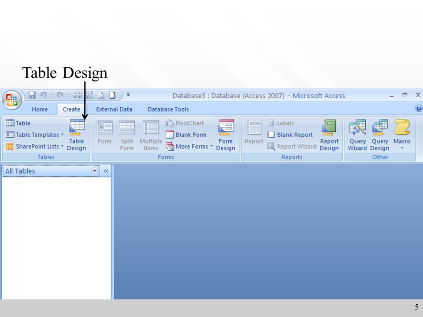Switch to the Home tab
Screen dimensions: 423x317
[40, 109]
